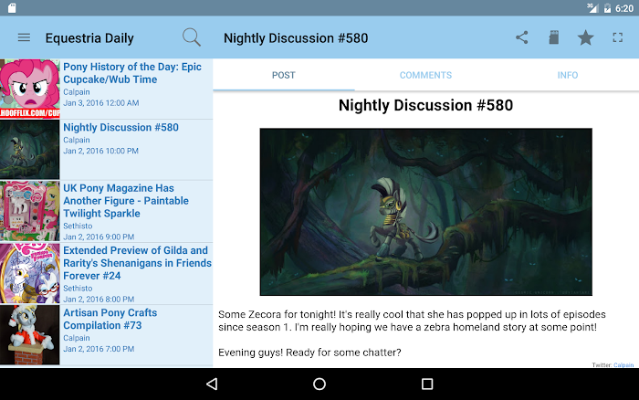Viewport: 639px width, 400px height.
Task: Open Android recent apps button
Action: coord(427,384)
